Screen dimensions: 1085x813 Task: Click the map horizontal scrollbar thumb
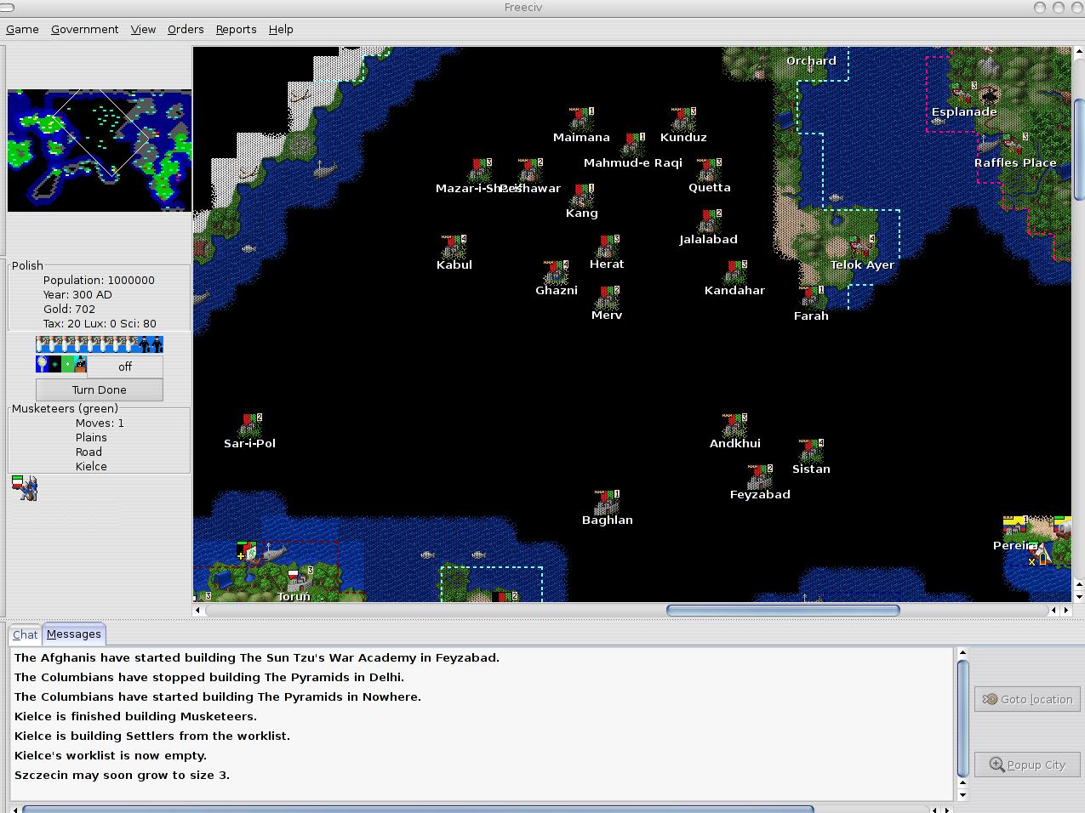pos(783,610)
